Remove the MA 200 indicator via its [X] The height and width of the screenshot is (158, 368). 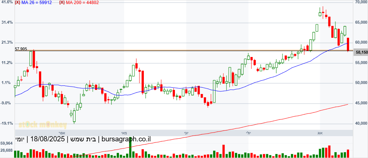click(62, 3)
